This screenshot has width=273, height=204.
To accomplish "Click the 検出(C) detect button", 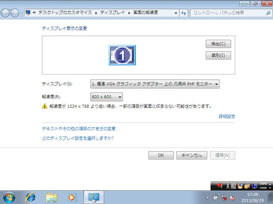I will point(218,44).
